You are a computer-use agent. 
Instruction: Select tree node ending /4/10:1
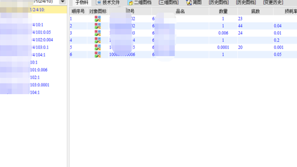point(37,25)
